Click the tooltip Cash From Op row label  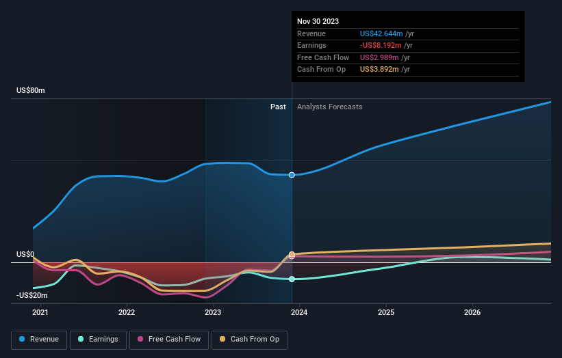(322, 70)
